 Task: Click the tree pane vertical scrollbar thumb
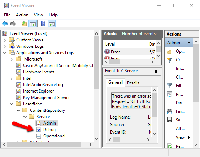pyautogui.click(x=96, y=63)
